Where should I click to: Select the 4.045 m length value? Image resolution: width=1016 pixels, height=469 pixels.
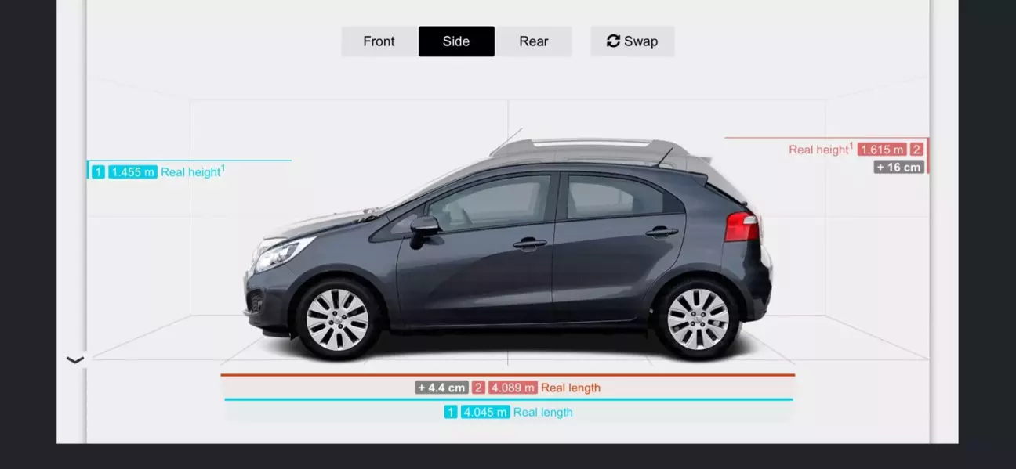point(485,412)
